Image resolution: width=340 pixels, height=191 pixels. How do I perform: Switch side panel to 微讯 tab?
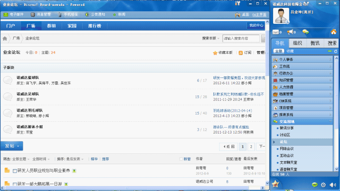[315, 43]
